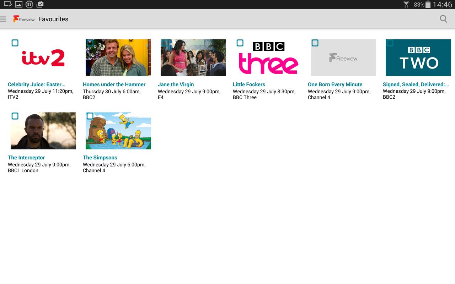Open The Interceptor title link
Screen dimensions: 455x284
(26, 158)
